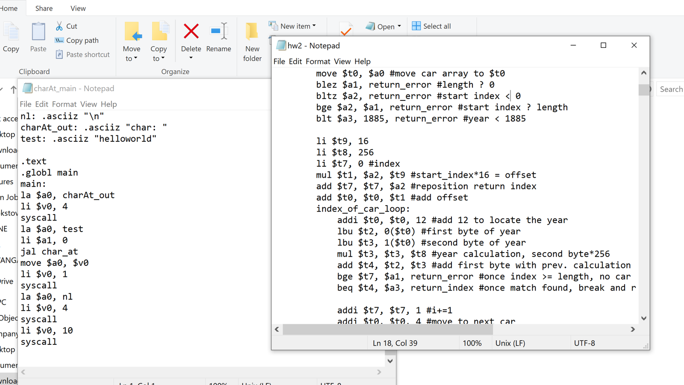Click the Rename icon in ribbon
Screen dimensions: 684x385
click(218, 32)
